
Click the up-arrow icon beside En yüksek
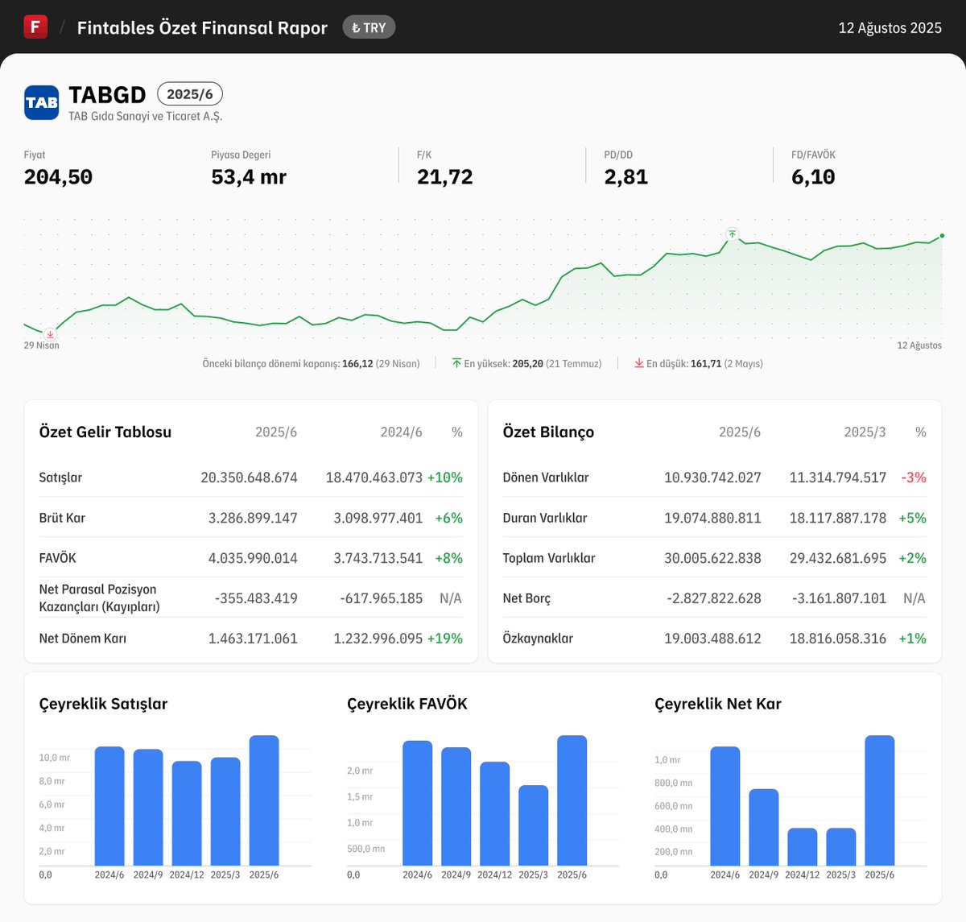pos(457,363)
